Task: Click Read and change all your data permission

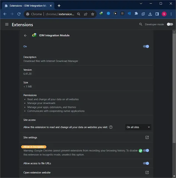Action: [x=53, y=99]
